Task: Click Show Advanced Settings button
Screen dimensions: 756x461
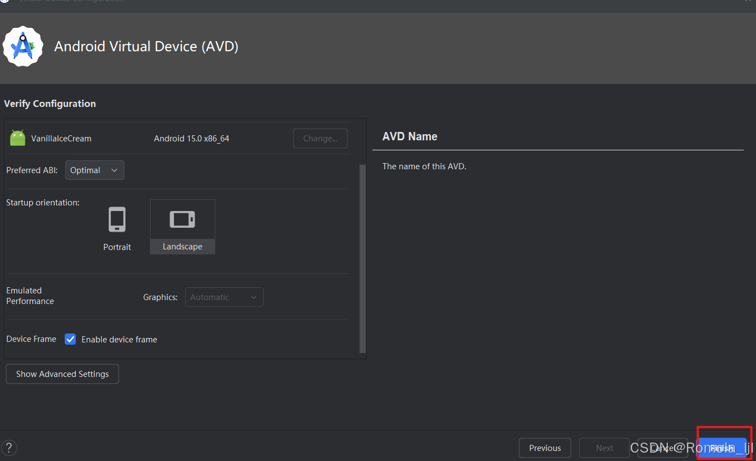Action: click(62, 374)
